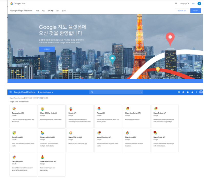The width and height of the screenshot is (204, 178).
Task: Click the Time Zone API icon
Action: 14,133
